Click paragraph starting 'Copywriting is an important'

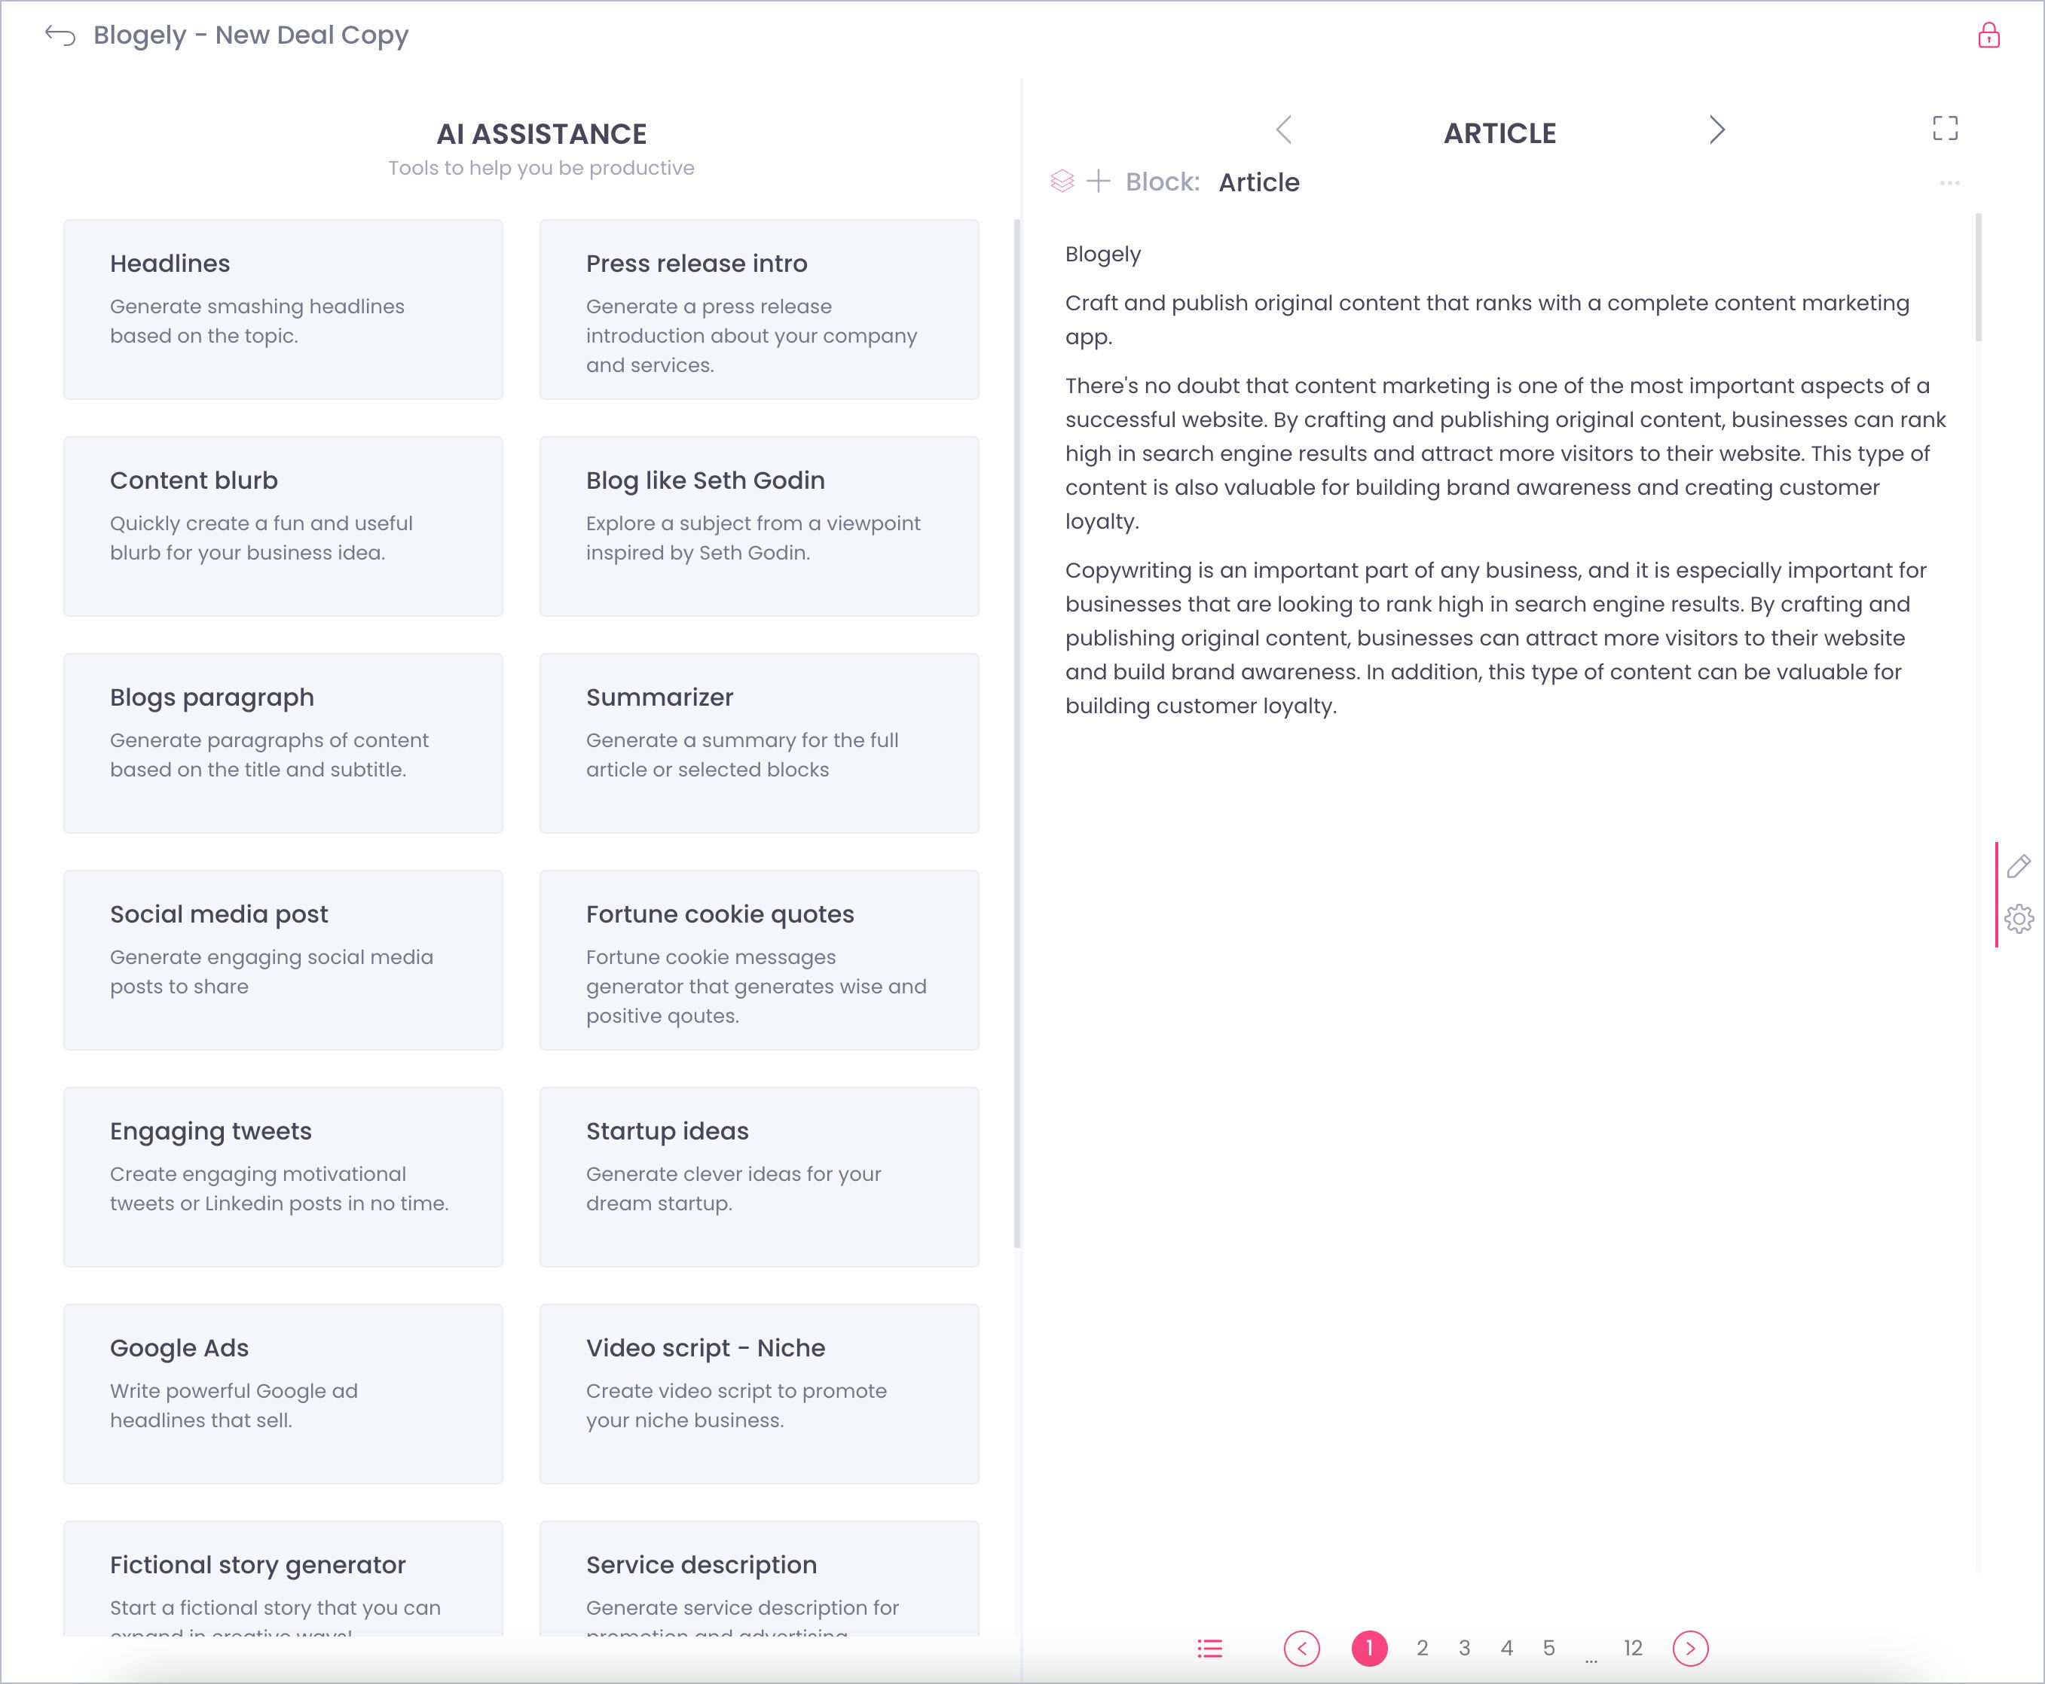[1496, 639]
